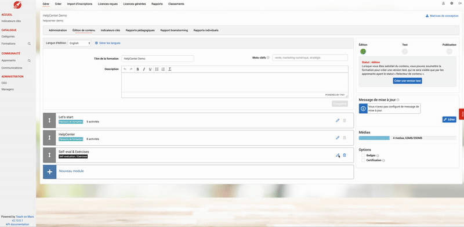Open the Rapport brainstorming tab

click(174, 30)
